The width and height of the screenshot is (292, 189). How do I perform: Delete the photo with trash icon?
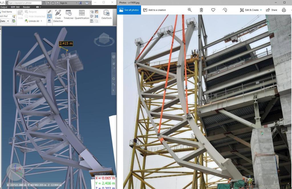(x=201, y=10)
